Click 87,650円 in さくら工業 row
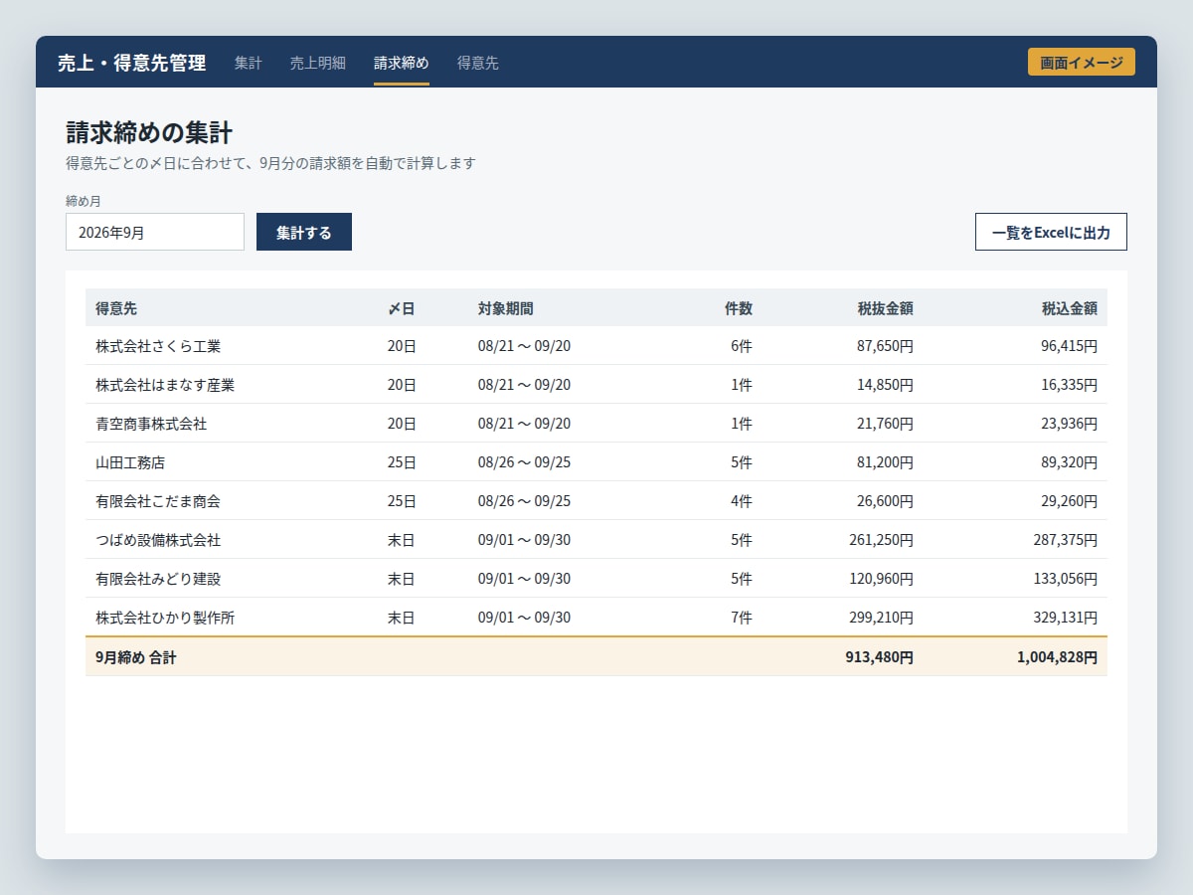Image resolution: width=1193 pixels, height=895 pixels. tap(885, 346)
